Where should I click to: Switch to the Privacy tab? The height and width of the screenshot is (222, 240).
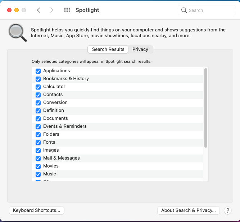[140, 49]
